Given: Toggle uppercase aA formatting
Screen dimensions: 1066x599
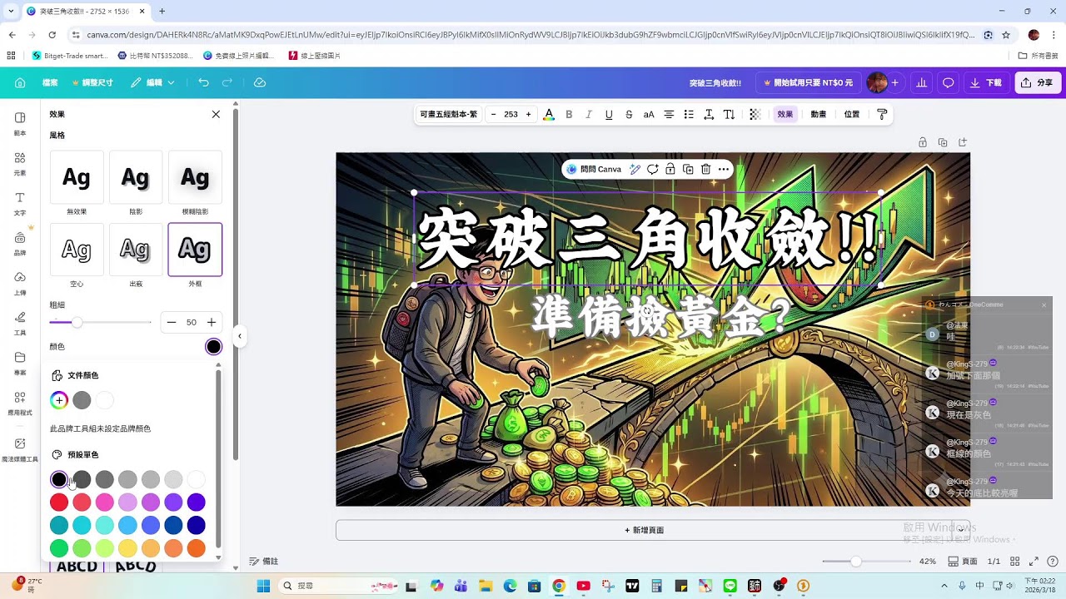Looking at the screenshot, I should [x=649, y=114].
